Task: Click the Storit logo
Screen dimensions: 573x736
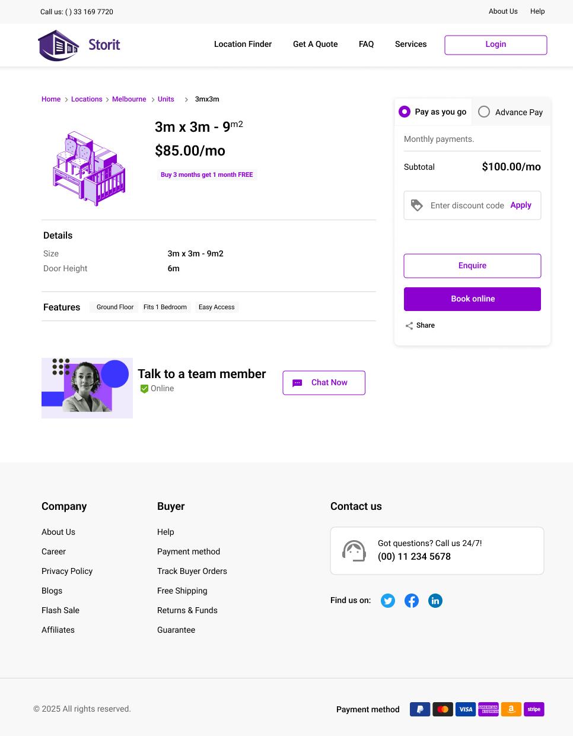Action: coord(79,45)
